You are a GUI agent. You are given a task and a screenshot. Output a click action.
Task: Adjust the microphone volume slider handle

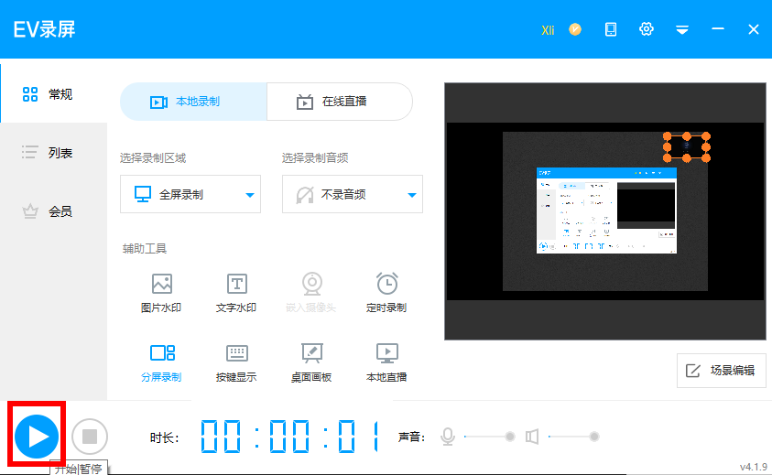(510, 437)
